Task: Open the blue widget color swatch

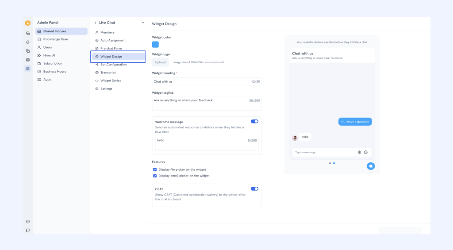Action: (155, 44)
